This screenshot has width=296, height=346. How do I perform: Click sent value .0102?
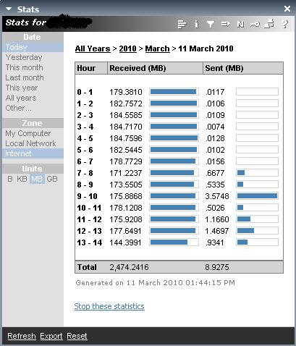(x=215, y=150)
